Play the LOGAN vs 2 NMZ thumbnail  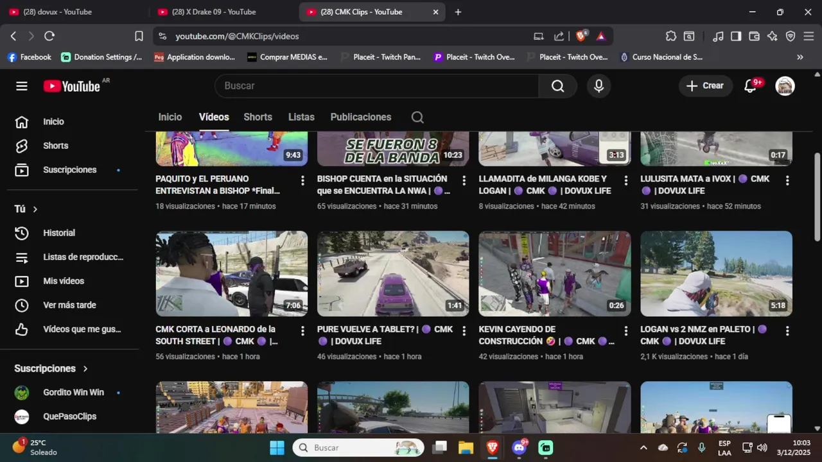(716, 274)
